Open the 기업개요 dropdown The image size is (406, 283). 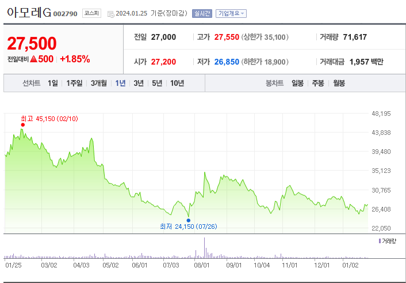(x=231, y=13)
